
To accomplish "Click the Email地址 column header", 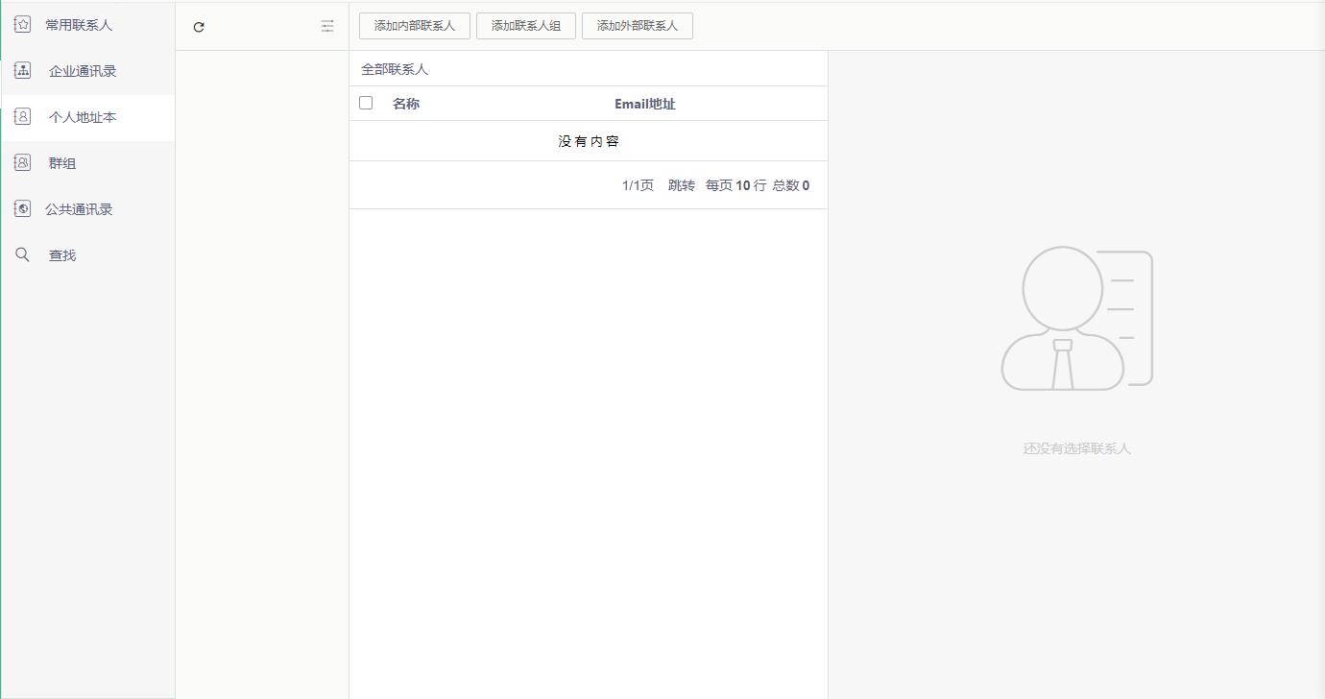I will click(645, 104).
